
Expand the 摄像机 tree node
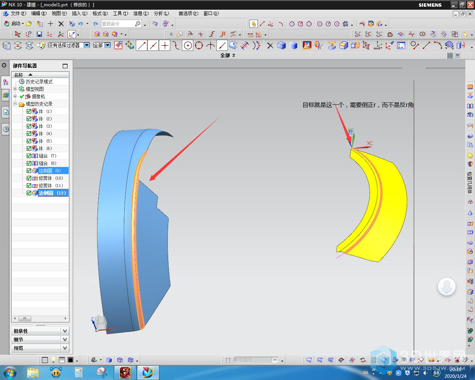point(15,96)
